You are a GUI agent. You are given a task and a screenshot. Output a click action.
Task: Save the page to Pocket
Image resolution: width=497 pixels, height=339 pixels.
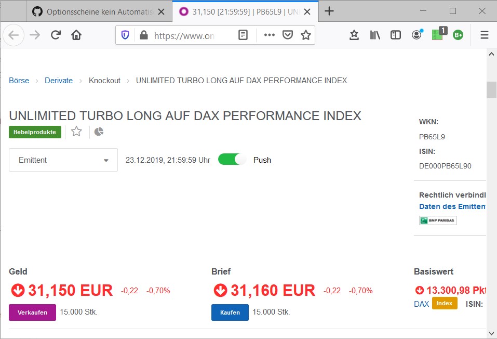287,34
